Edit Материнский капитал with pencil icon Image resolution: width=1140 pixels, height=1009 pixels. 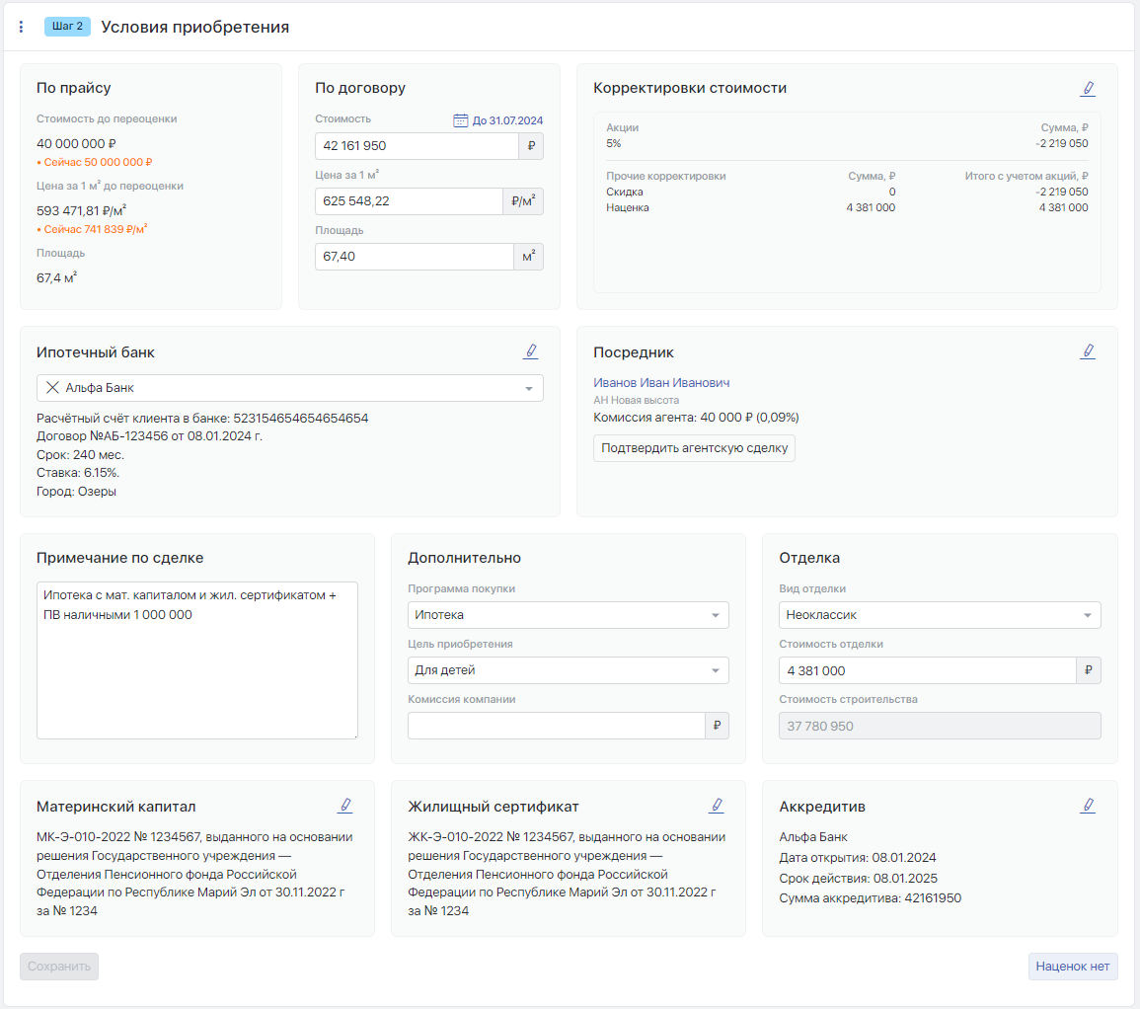(x=345, y=806)
